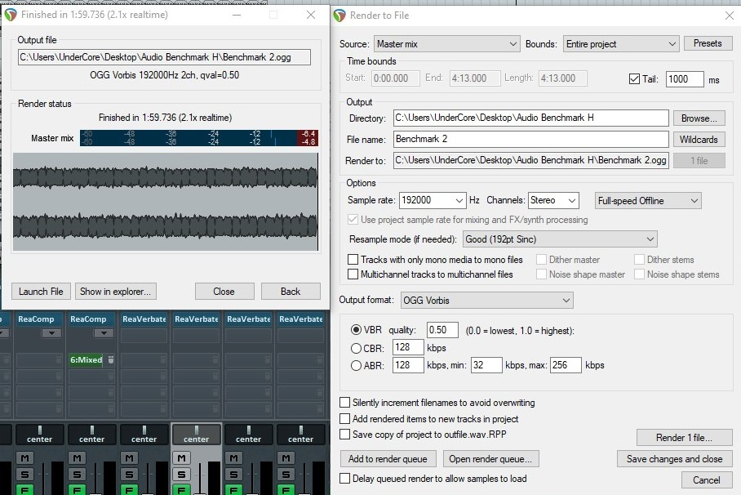This screenshot has width=741, height=495.
Task: Solo the track with the 6:Mixed send
Action: click(x=75, y=474)
